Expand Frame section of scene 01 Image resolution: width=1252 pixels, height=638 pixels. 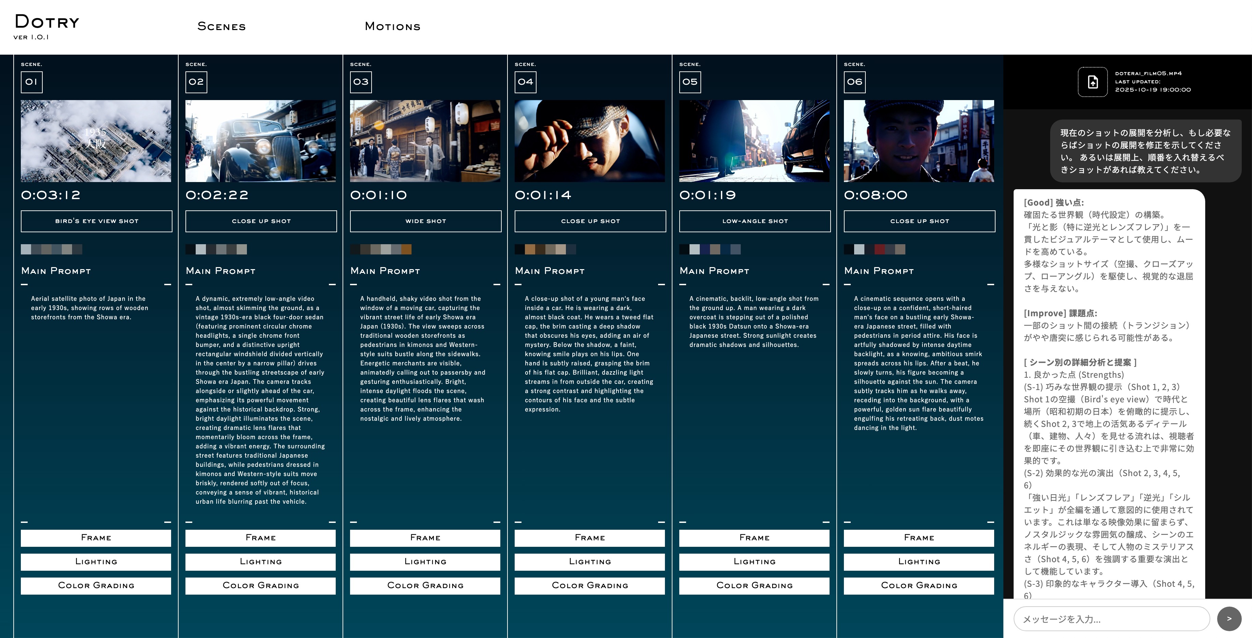[x=96, y=538]
